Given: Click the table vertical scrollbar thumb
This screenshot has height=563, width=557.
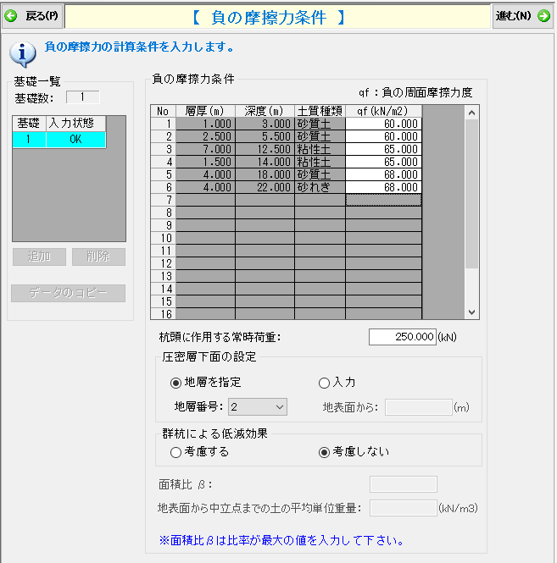Looking at the screenshot, I should coord(471,194).
